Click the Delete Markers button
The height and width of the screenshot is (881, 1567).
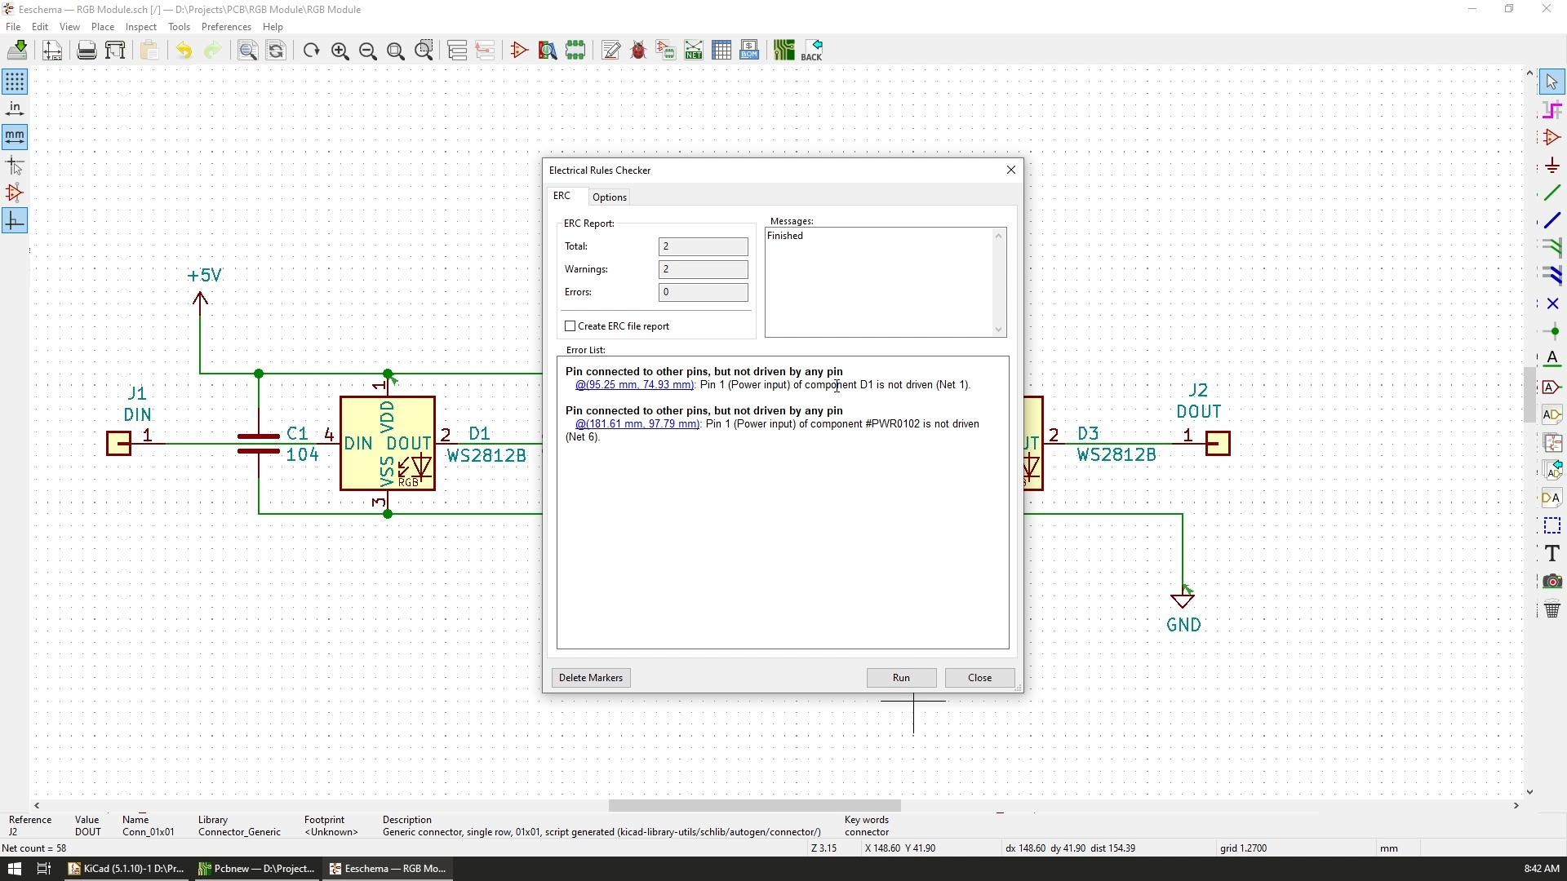click(x=590, y=677)
